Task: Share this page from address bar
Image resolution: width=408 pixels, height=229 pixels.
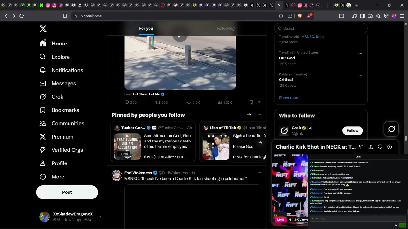Action: pyautogui.click(x=290, y=16)
